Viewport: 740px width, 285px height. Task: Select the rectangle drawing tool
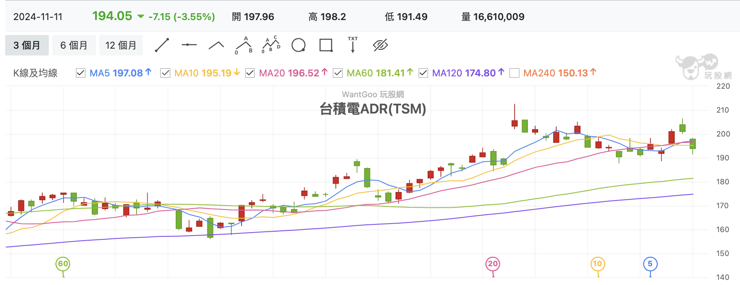(x=326, y=45)
